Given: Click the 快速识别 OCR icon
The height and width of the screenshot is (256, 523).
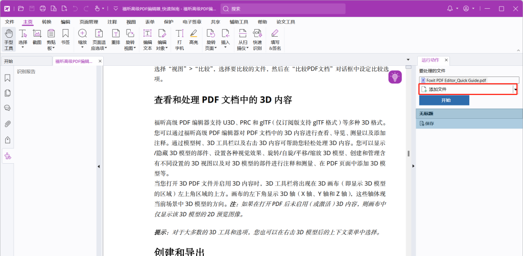Looking at the screenshot, I should (257, 39).
